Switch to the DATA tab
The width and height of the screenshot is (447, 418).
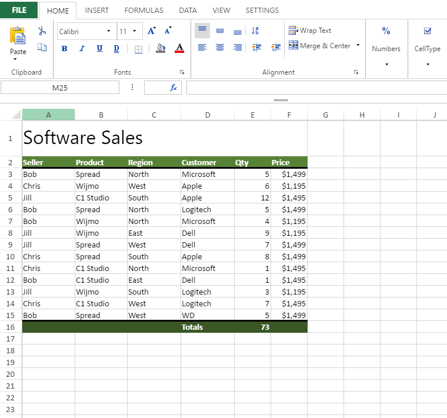click(188, 11)
